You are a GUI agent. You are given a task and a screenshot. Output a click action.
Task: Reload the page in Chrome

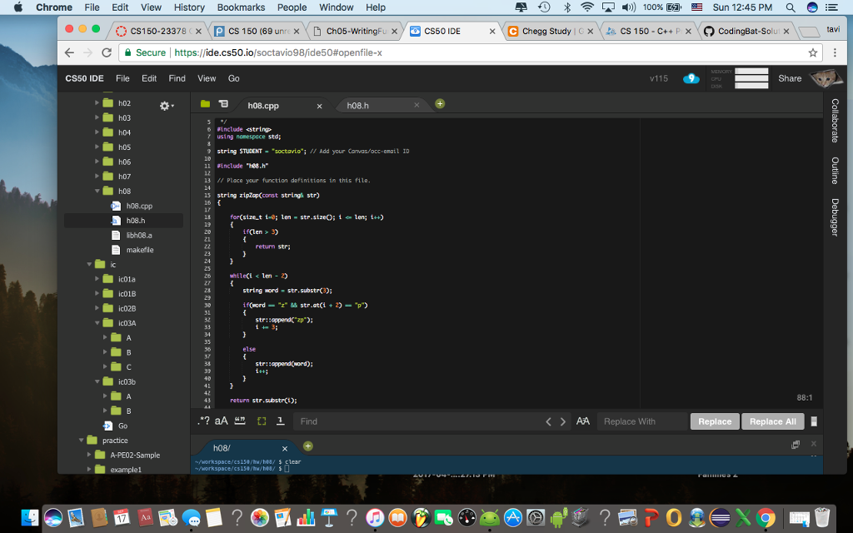(x=107, y=52)
